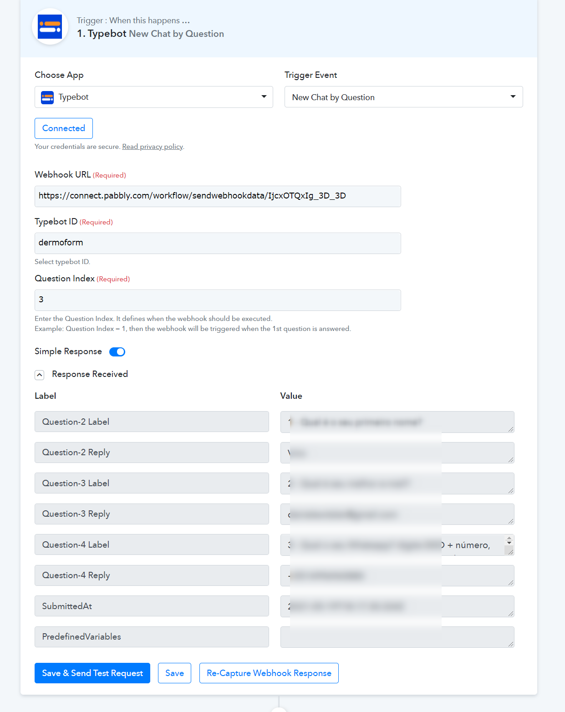Click the Question-2 Label field
The width and height of the screenshot is (565, 712).
(x=152, y=422)
